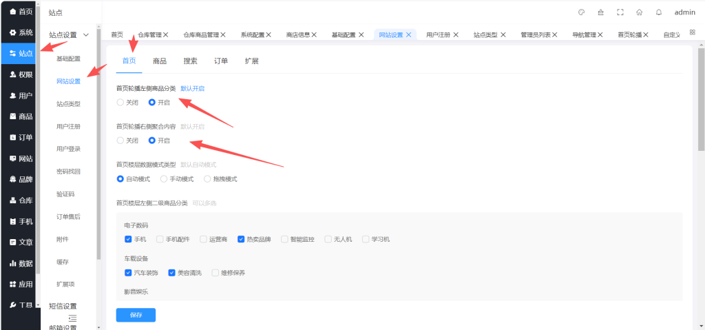Click the house icon in top header
The height and width of the screenshot is (330, 705).
(640, 12)
